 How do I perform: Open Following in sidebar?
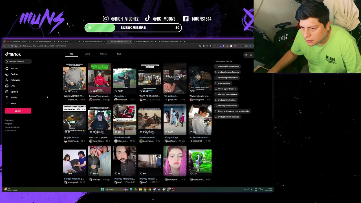click(13, 80)
